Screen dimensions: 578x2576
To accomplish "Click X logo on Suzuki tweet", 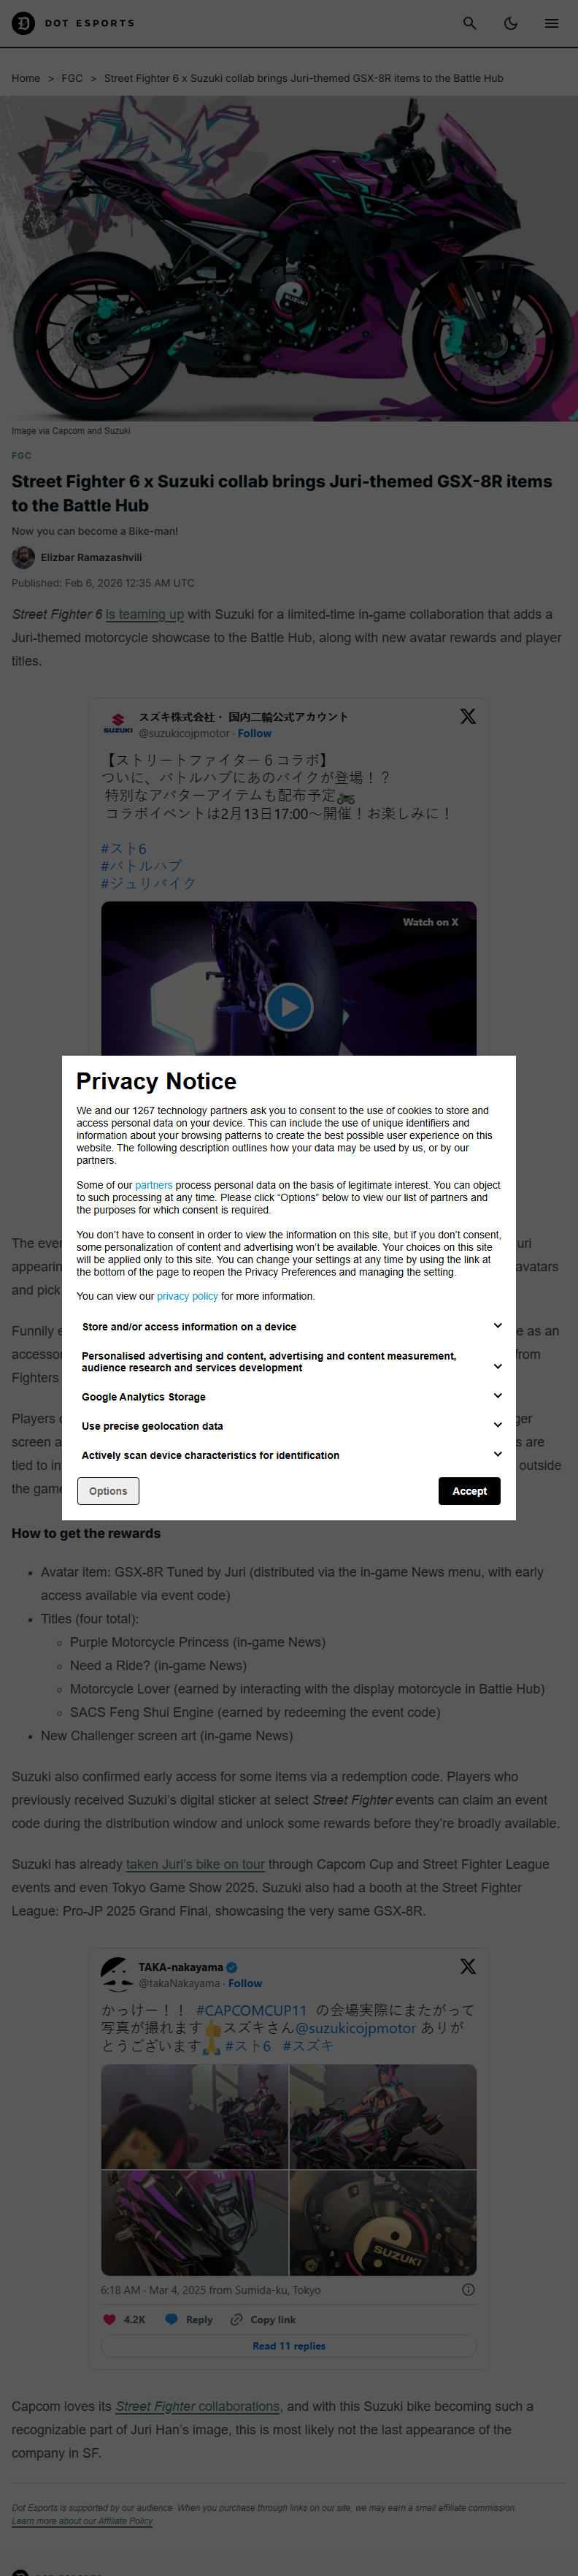I will point(467,716).
